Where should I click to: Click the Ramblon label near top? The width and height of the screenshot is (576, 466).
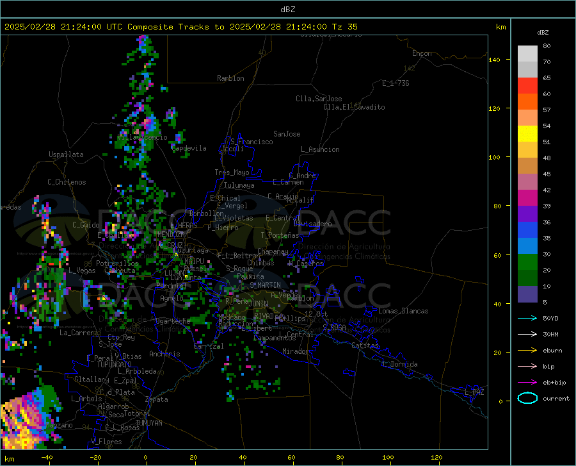pyautogui.click(x=230, y=78)
